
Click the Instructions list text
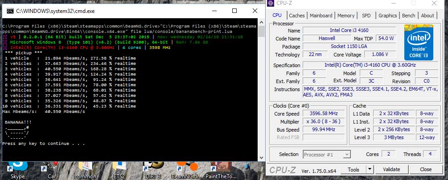point(370,92)
